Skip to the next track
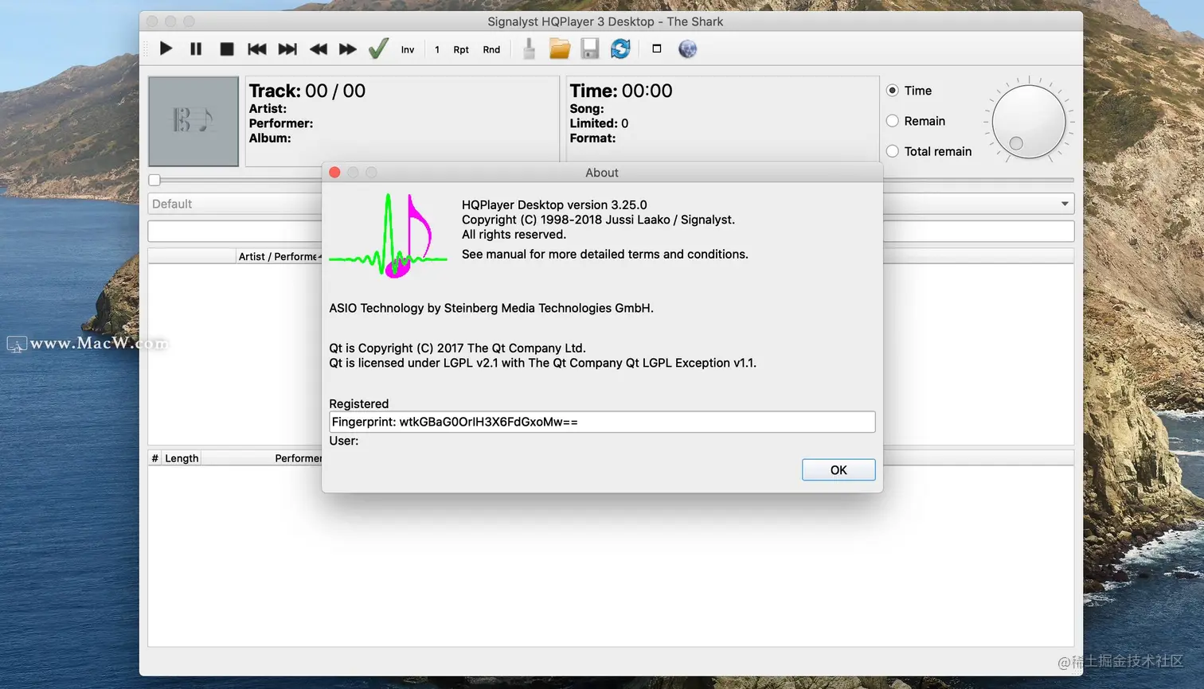1204x689 pixels. (x=287, y=49)
